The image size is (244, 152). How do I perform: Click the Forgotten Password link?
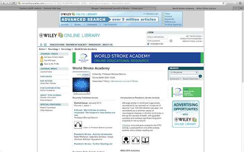tap(191, 39)
